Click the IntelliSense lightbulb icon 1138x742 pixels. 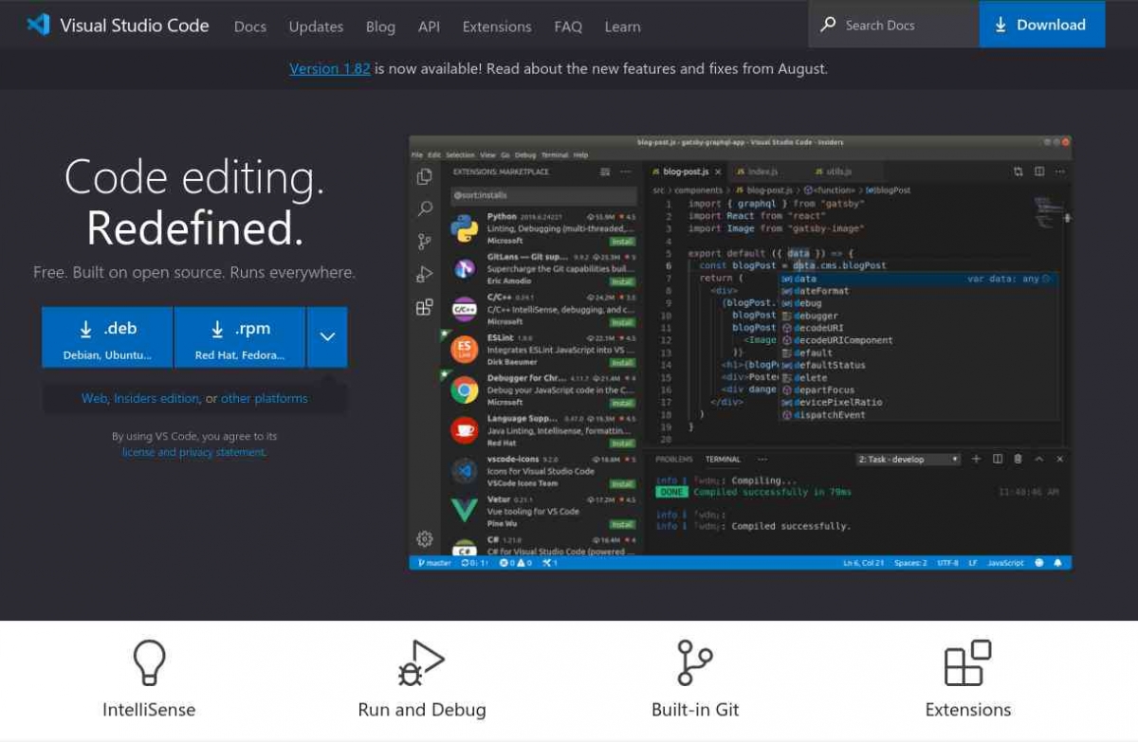pos(148,663)
